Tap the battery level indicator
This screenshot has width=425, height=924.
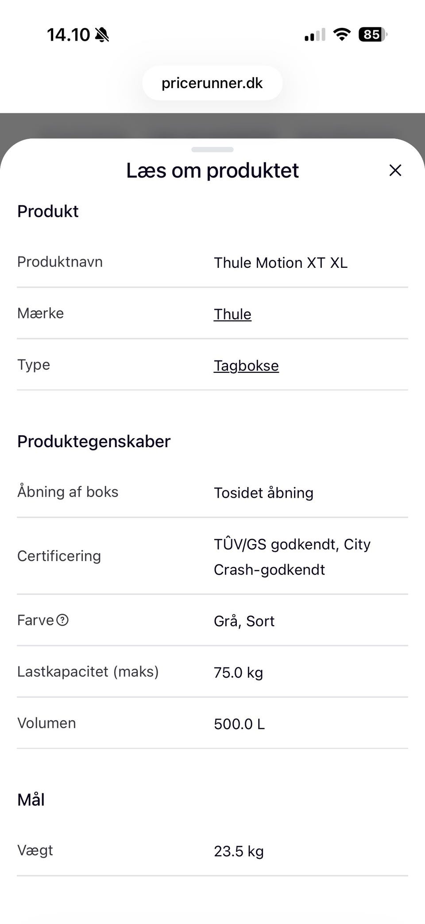(373, 35)
